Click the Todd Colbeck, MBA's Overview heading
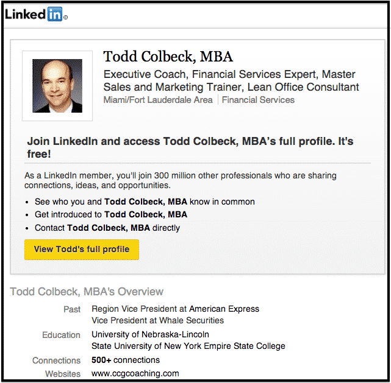391x383 pixels. (87, 292)
